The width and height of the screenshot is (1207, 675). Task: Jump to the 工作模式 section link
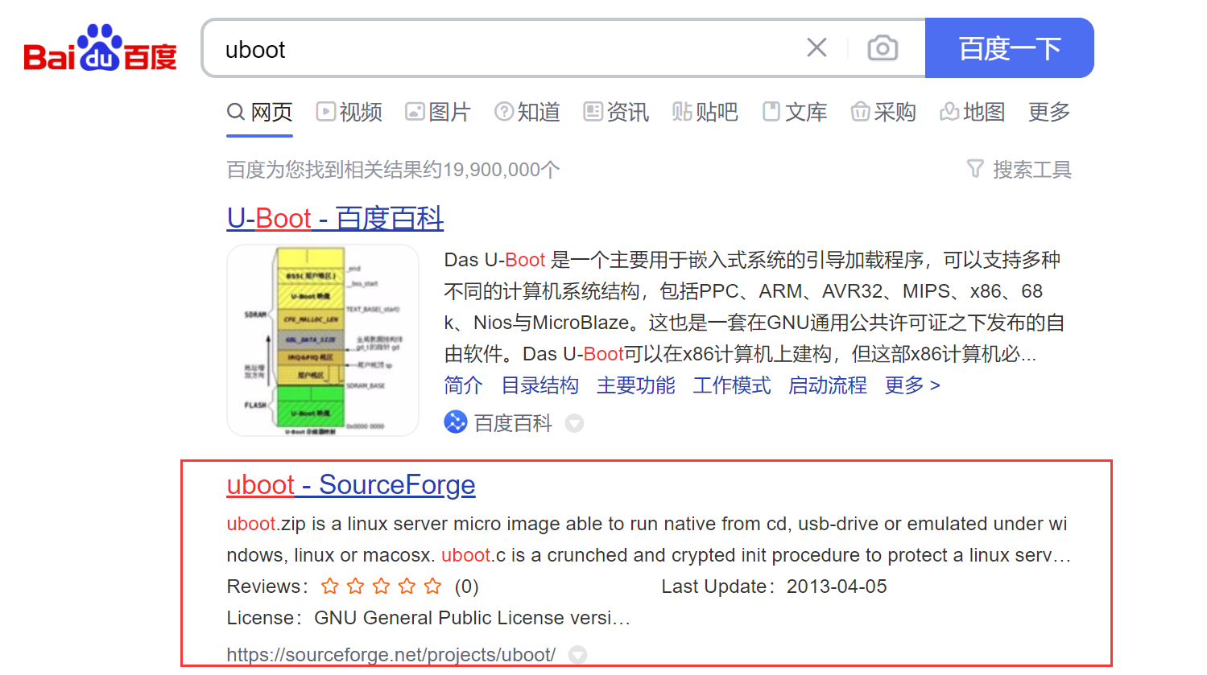pyautogui.click(x=731, y=385)
